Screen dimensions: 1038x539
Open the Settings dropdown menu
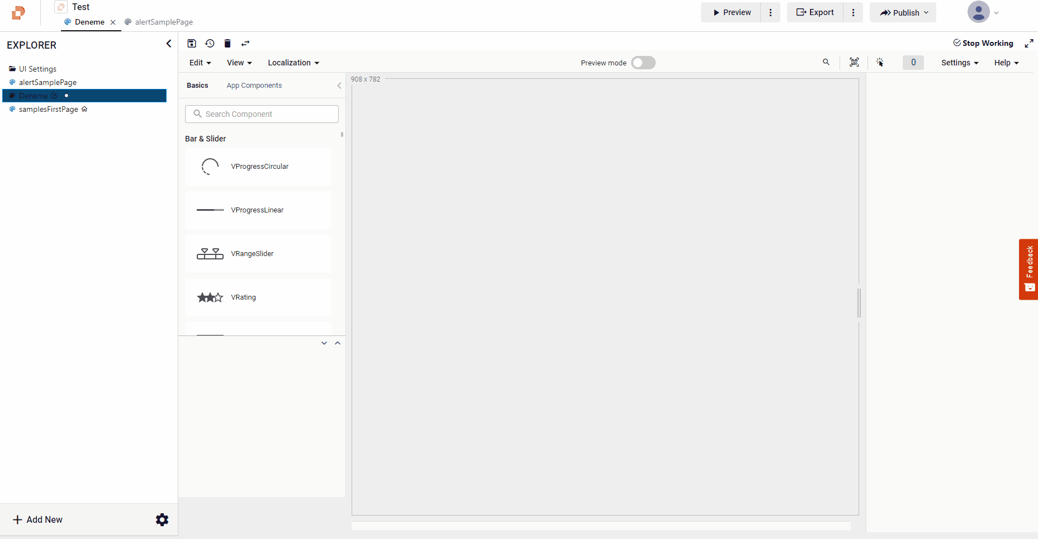[x=959, y=63]
